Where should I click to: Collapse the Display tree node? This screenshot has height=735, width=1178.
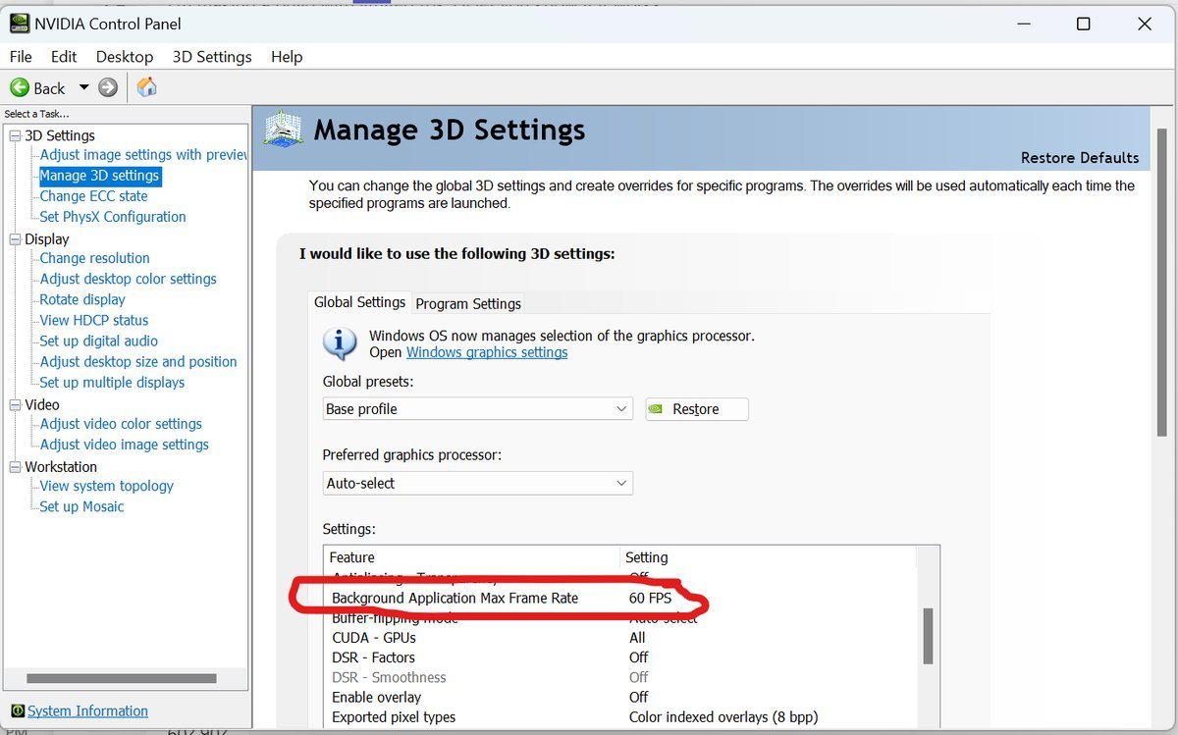[x=15, y=238]
